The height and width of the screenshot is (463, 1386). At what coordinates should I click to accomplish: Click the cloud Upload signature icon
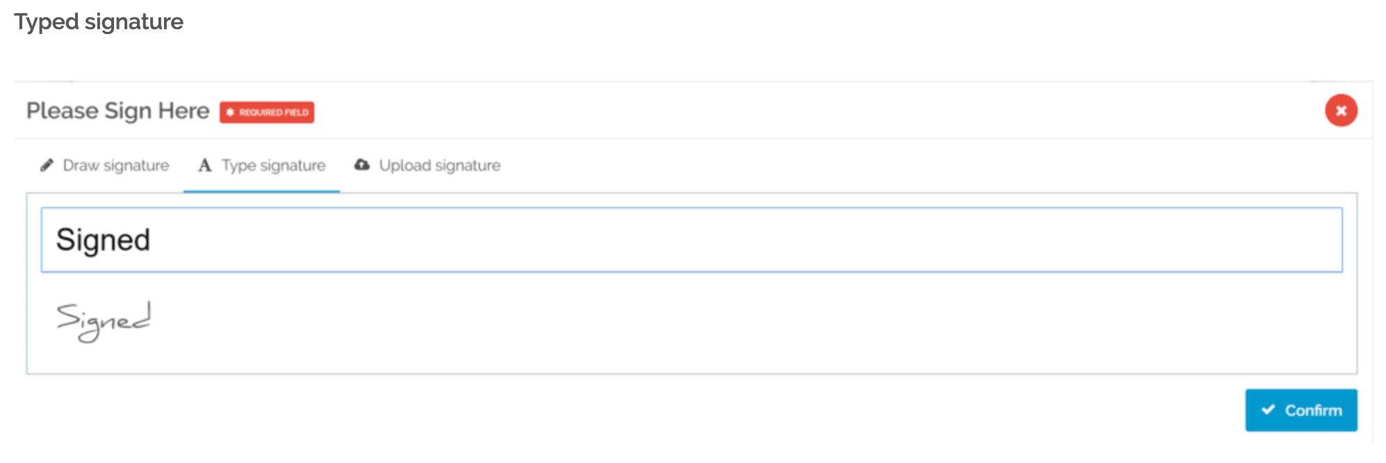pyautogui.click(x=362, y=165)
